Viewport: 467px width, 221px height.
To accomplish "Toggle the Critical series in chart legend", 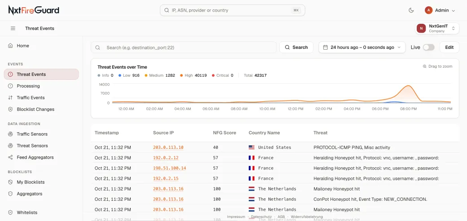I will coord(222,75).
